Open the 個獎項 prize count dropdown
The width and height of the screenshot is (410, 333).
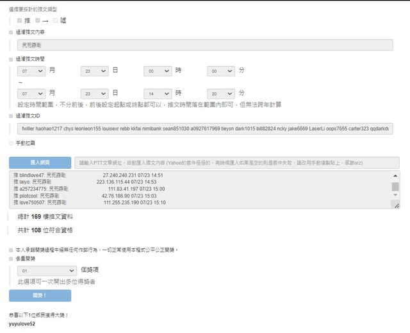(x=43, y=271)
